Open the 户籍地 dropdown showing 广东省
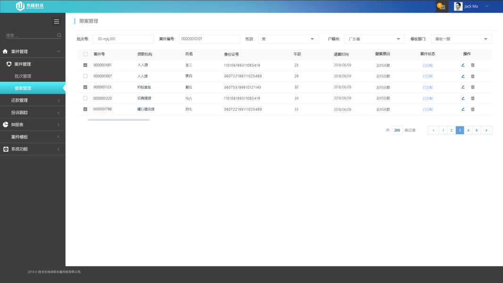The height and width of the screenshot is (283, 503). point(374,39)
